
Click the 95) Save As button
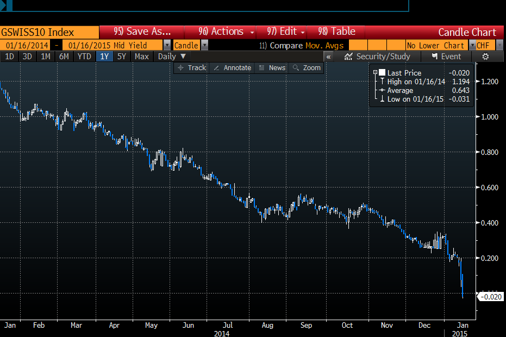tap(142, 32)
